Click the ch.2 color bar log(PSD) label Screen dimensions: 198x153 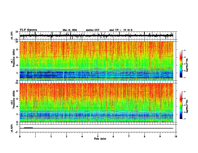pyautogui.click(x=187, y=106)
